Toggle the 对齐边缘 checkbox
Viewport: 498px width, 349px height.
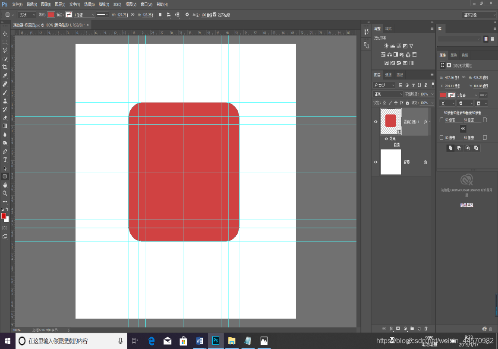click(215, 14)
